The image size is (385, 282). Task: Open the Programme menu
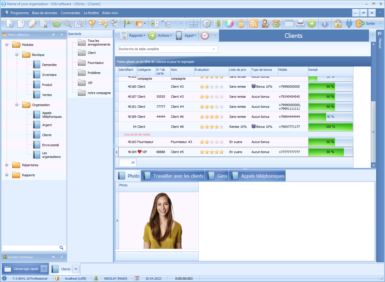tap(19, 13)
